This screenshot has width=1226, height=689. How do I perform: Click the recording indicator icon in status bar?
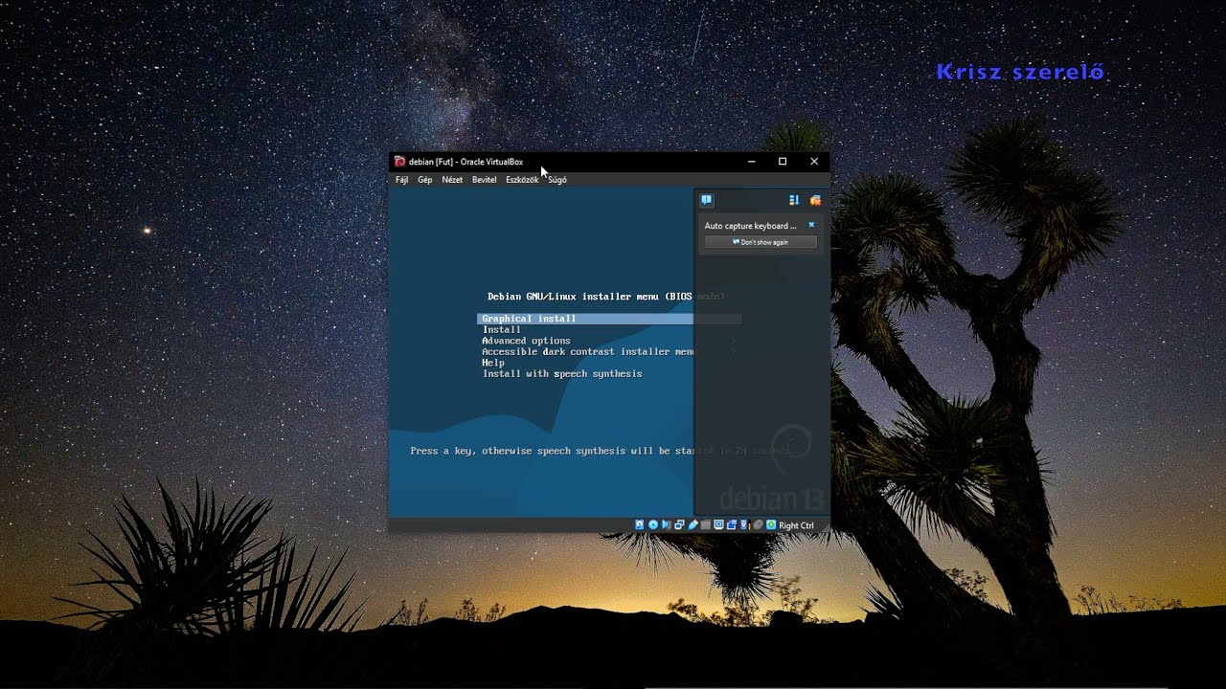(732, 525)
